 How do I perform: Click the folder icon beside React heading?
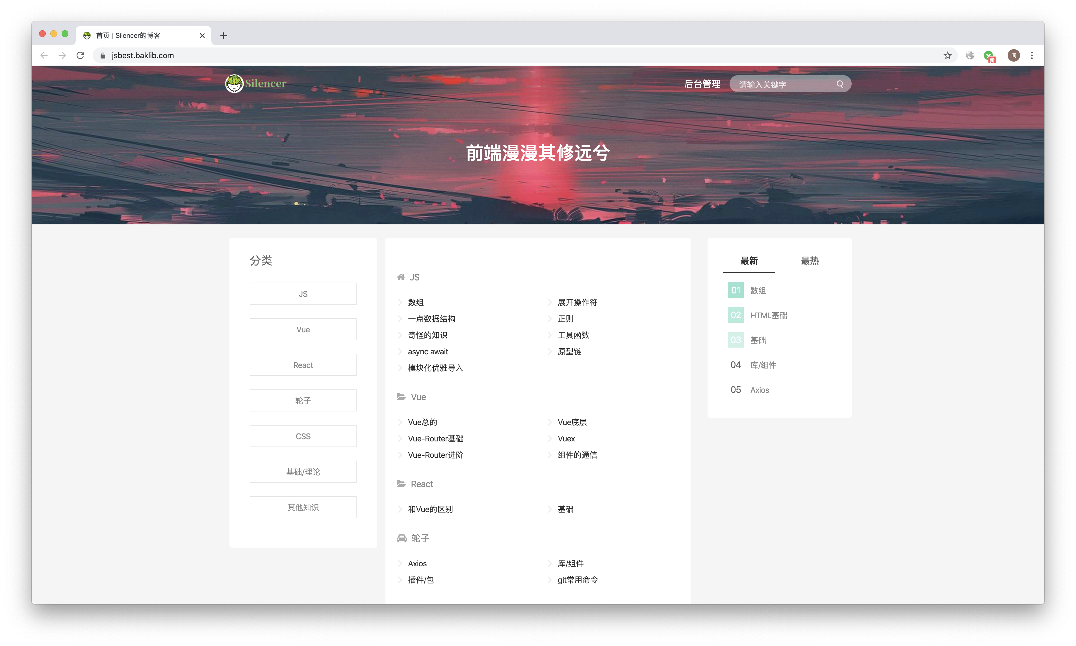(401, 484)
